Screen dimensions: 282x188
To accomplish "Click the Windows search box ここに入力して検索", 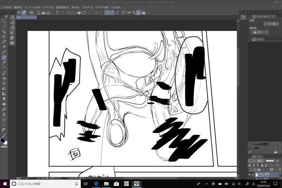I will tap(45, 184).
